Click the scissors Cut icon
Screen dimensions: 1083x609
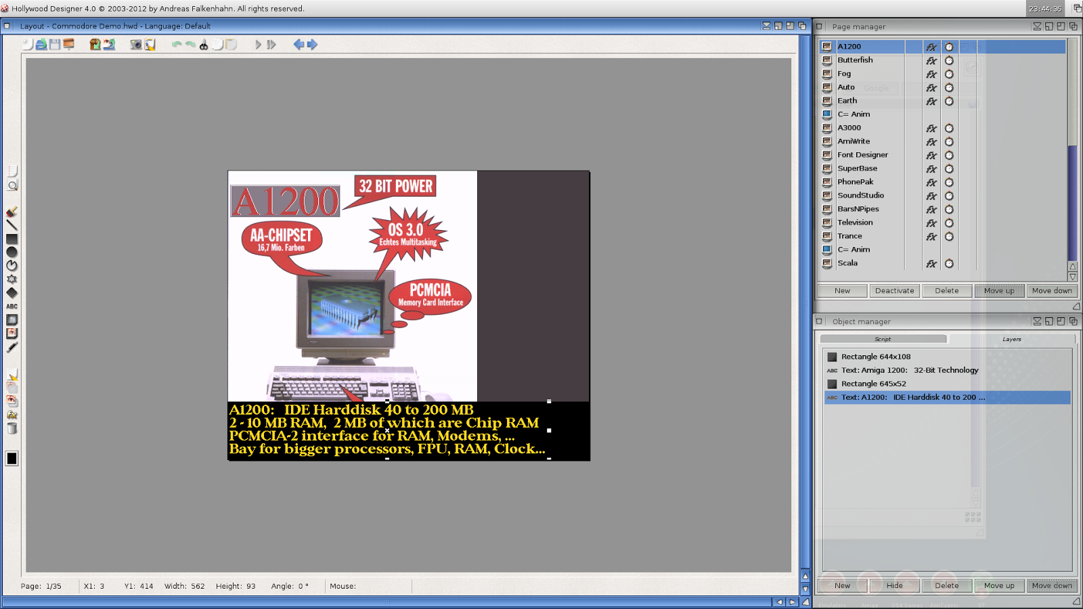[204, 45]
